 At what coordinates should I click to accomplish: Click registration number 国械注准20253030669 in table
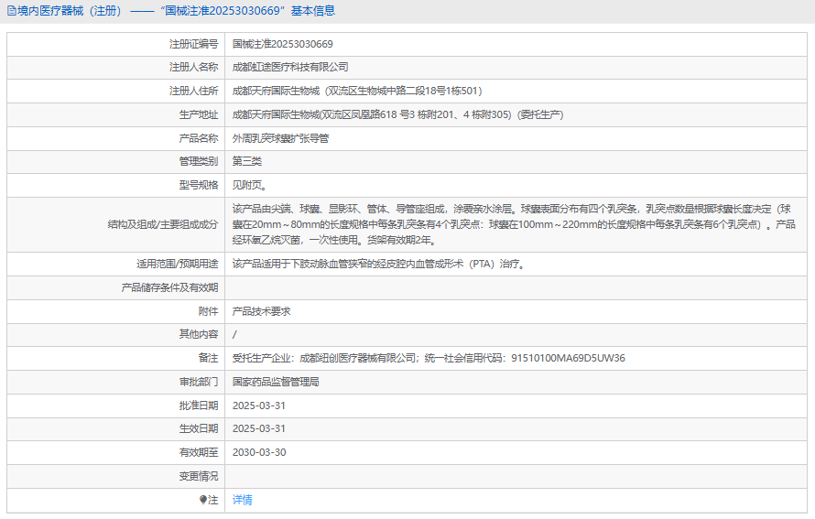pos(282,44)
